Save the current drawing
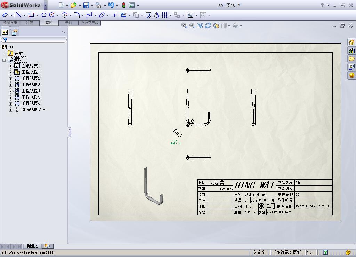This screenshot has height=257, width=356. coord(86,5)
